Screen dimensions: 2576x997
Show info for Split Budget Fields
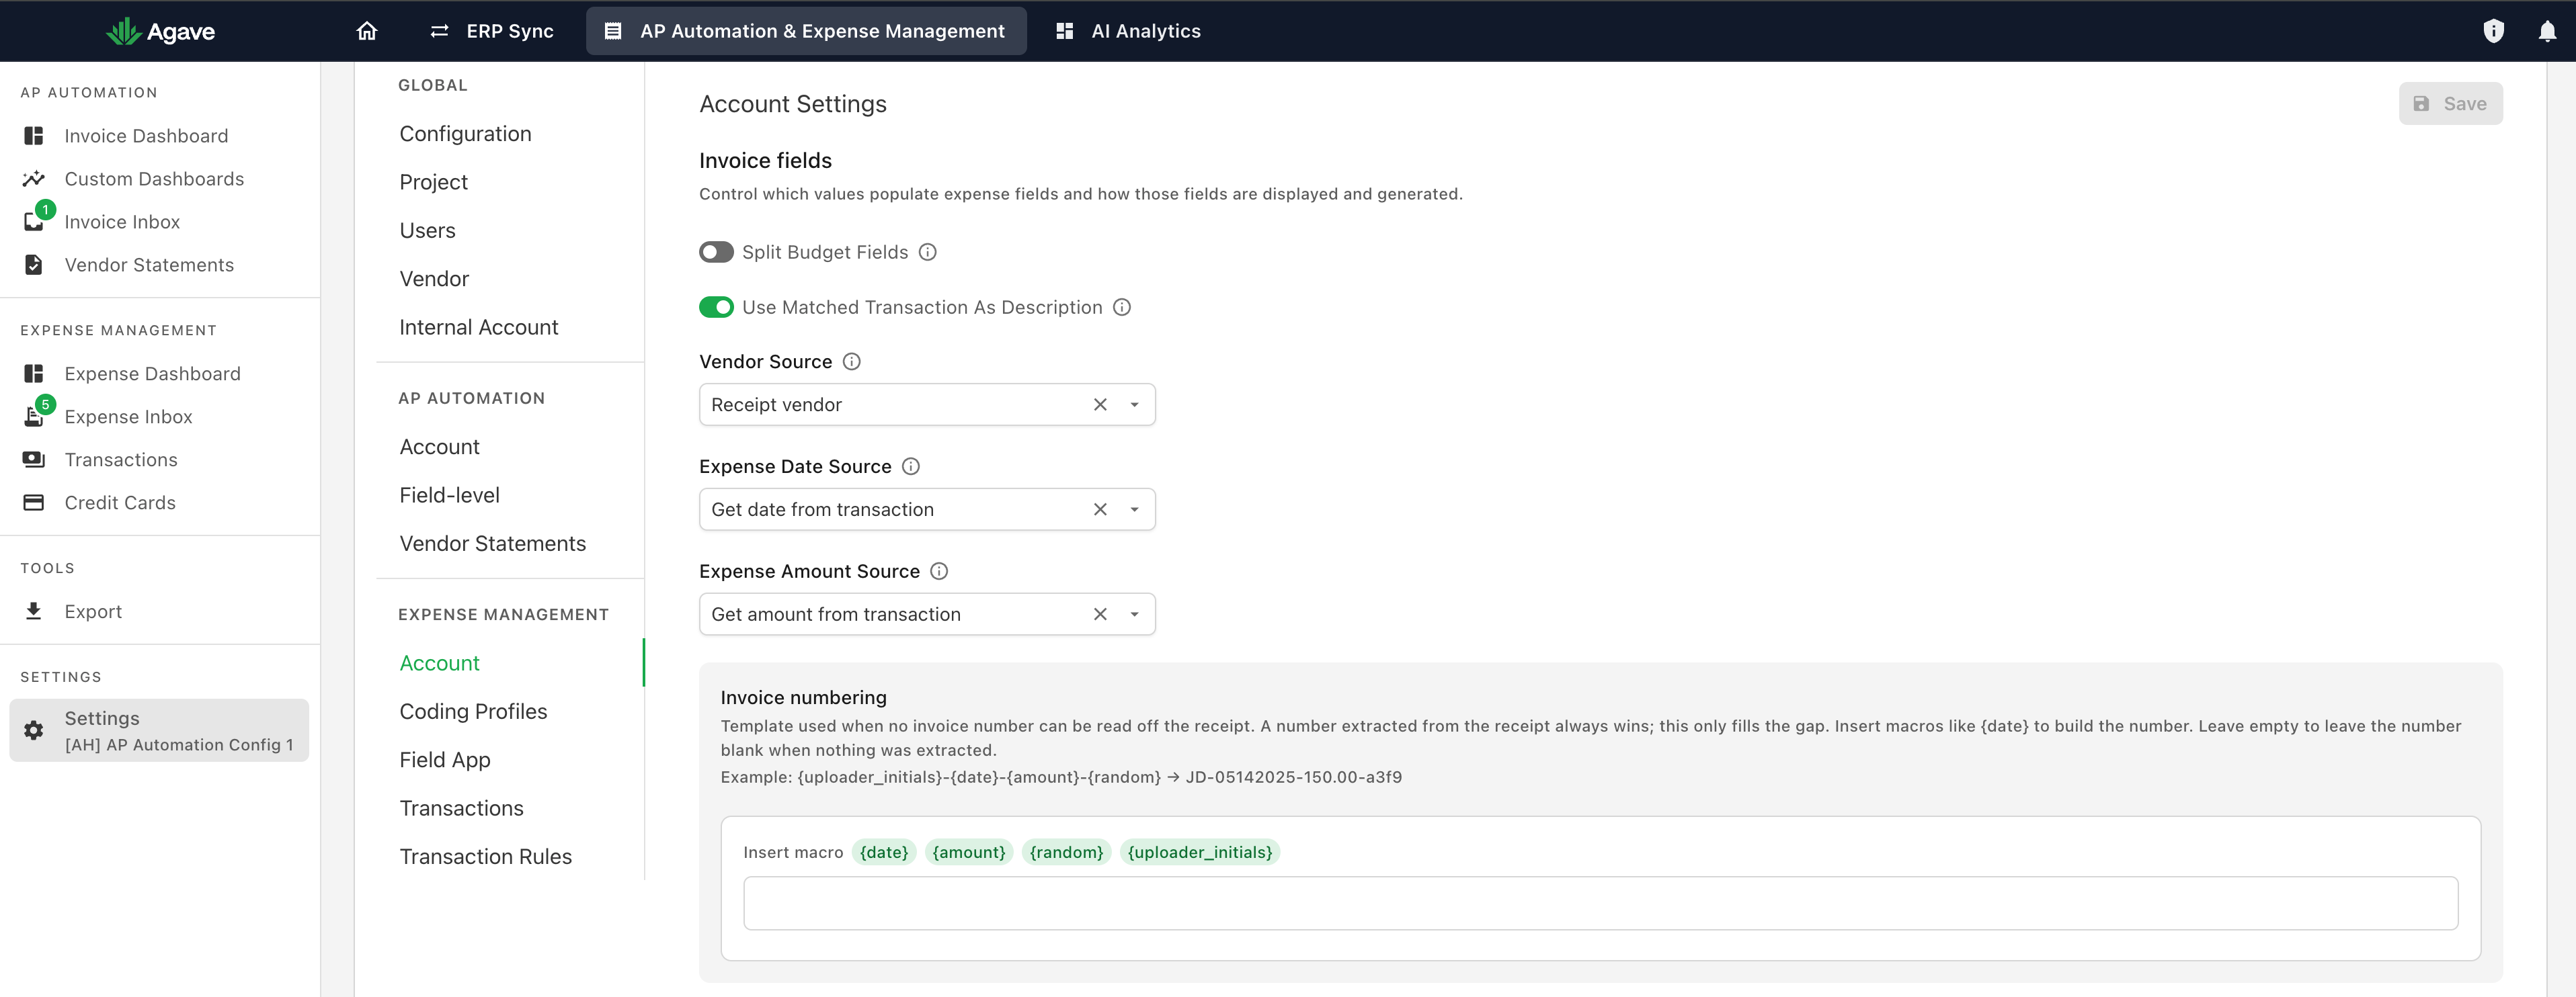[x=928, y=252]
